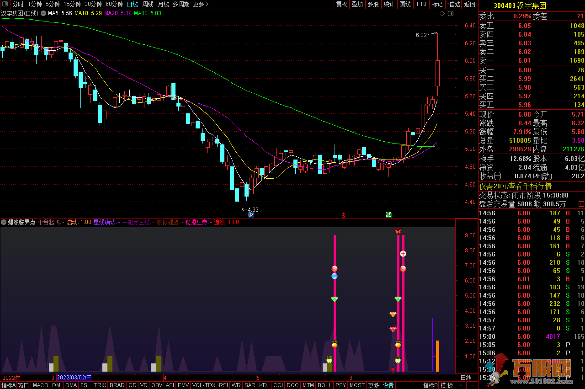The image size is (585, 389).
Task: Click the blue ball signal icon
Action: pyautogui.click(x=335, y=276)
